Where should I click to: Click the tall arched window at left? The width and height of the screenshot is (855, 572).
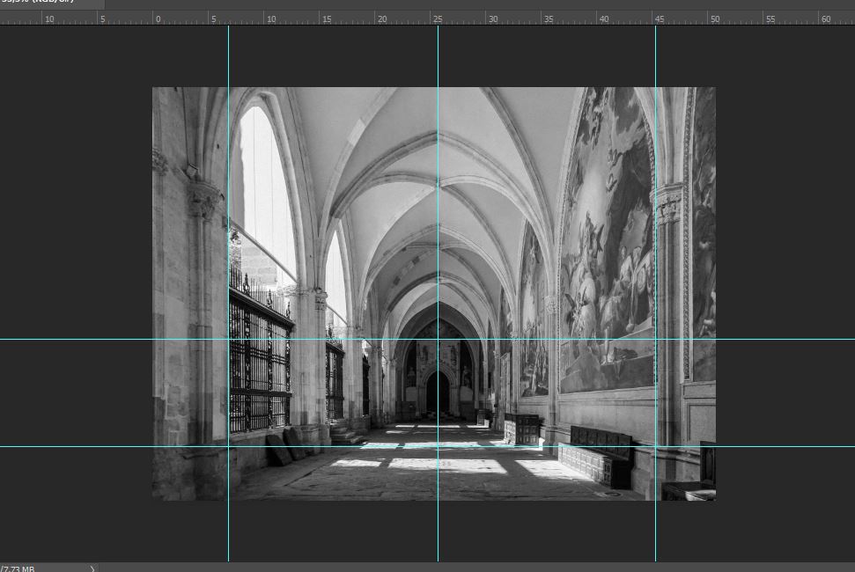click(266, 185)
